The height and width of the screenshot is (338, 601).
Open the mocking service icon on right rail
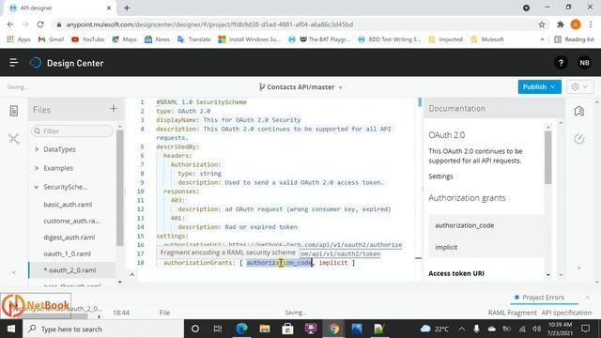579,139
